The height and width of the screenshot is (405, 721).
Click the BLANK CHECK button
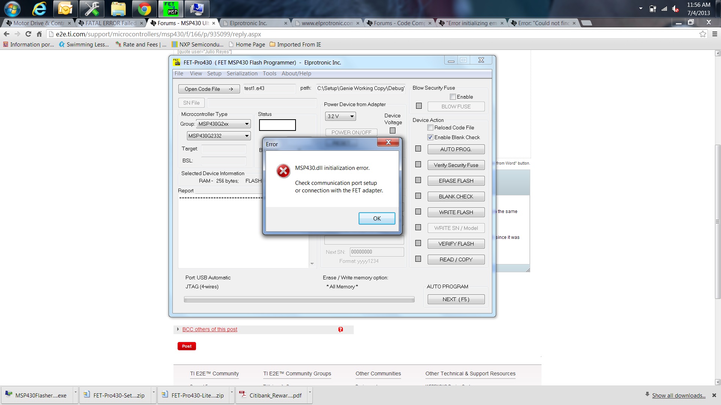click(x=456, y=196)
